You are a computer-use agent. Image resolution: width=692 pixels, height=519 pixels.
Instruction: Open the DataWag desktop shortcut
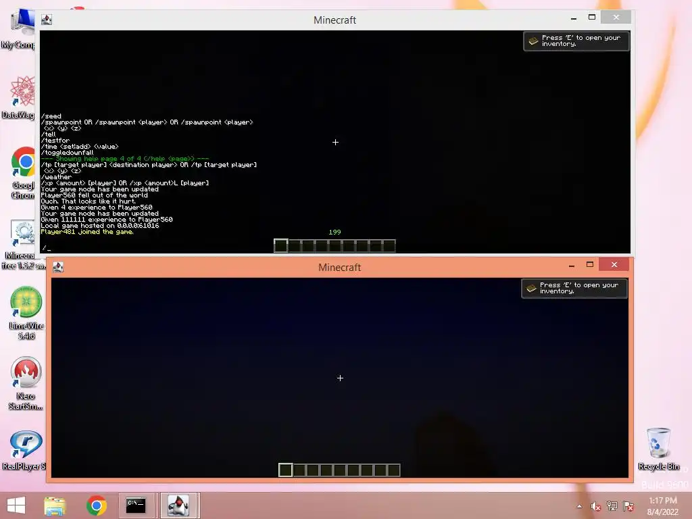[20, 97]
